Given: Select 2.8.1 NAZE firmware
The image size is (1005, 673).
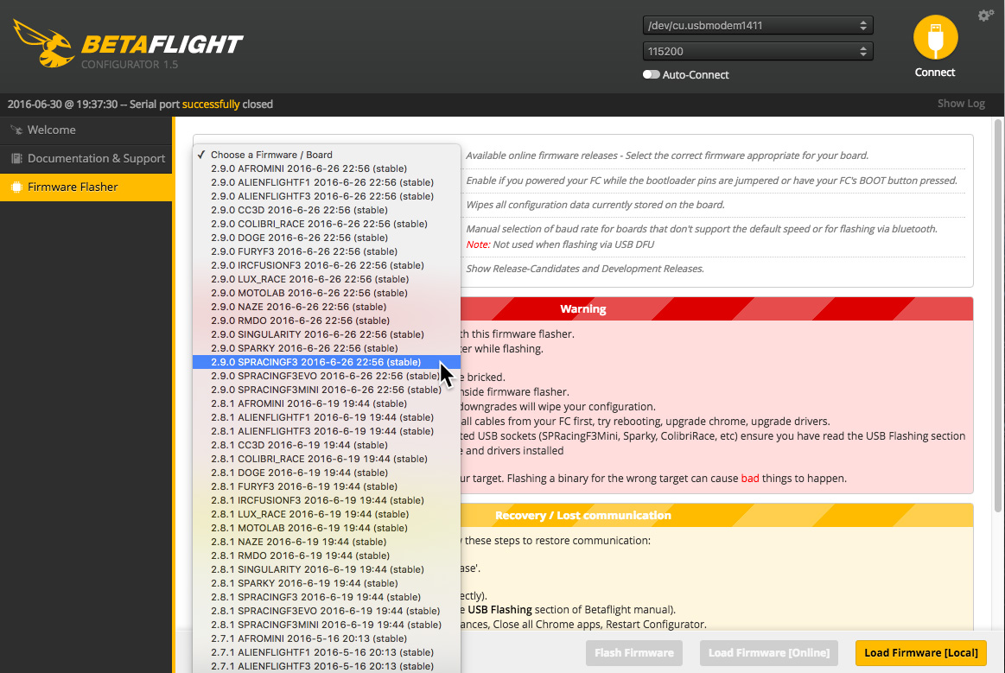Looking at the screenshot, I should [x=327, y=543].
